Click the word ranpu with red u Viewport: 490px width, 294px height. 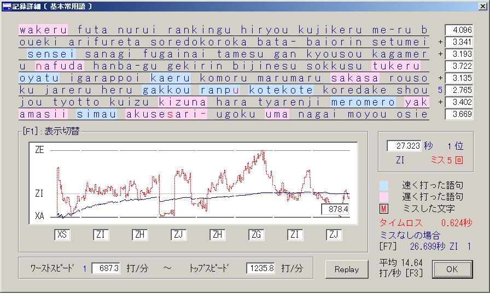pos(220,90)
